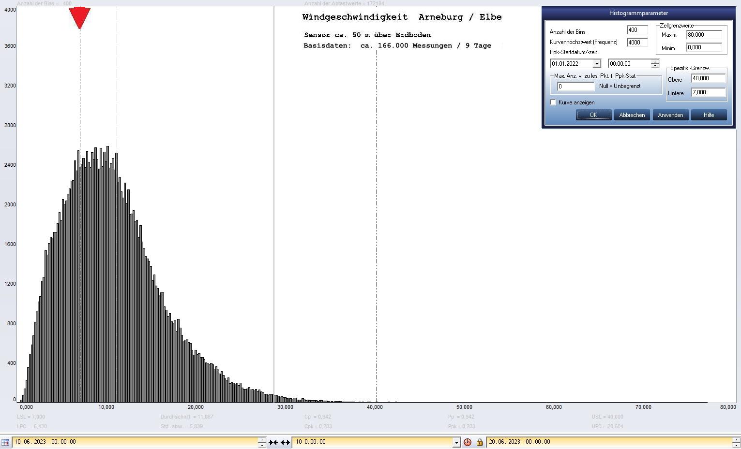
Task: Click the Obere Grenzwert field 40,000
Action: click(x=709, y=78)
